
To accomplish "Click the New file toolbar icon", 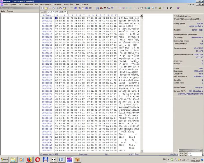I will (x=42, y=8).
